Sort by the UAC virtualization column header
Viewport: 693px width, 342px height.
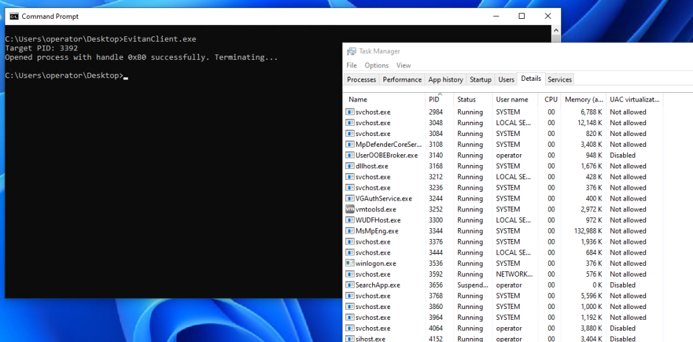coord(634,100)
